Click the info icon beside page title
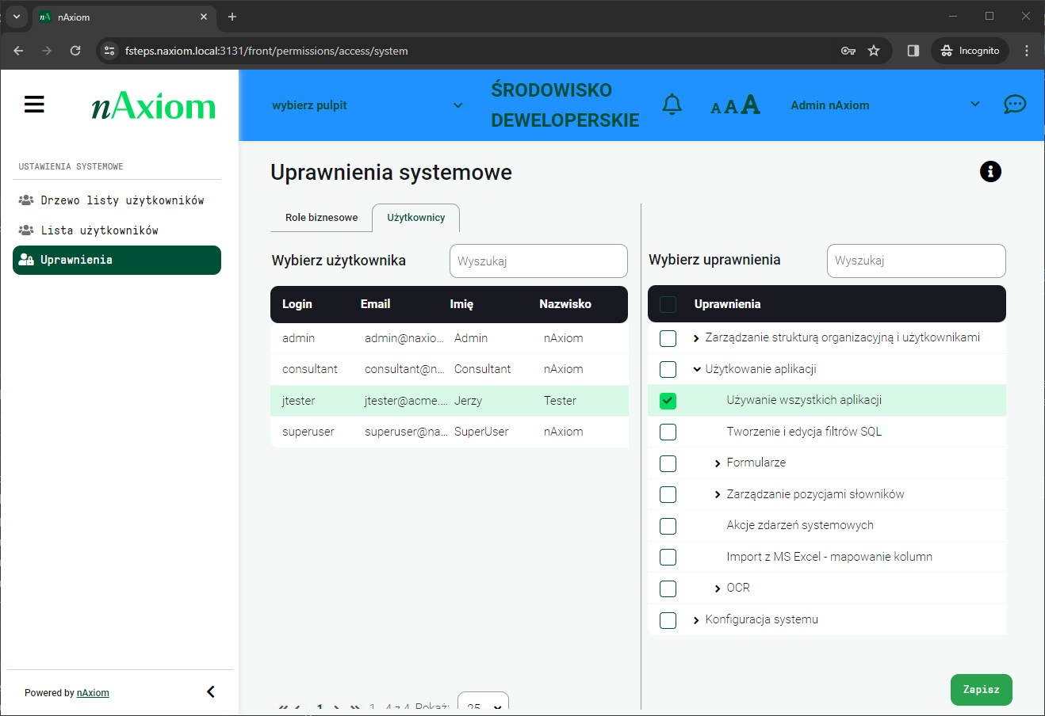Viewport: 1045px width, 716px height. click(x=990, y=171)
